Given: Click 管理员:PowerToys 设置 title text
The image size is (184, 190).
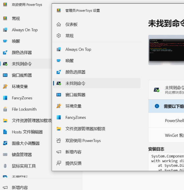Looking at the screenshot, I should click(82, 11).
